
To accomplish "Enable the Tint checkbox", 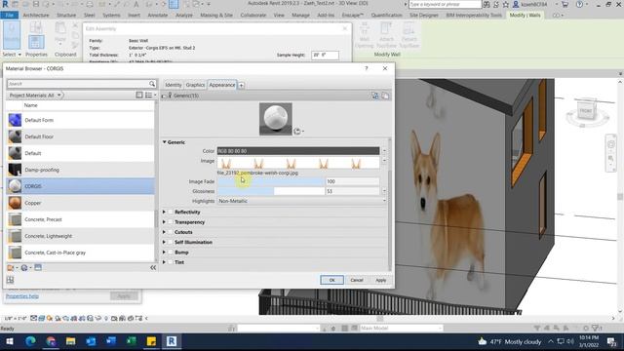I will pos(171,262).
